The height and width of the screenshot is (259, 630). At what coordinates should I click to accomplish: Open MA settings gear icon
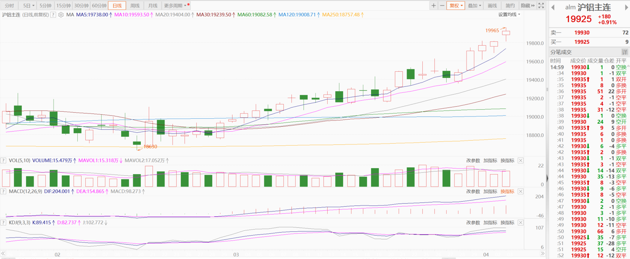tap(61, 15)
